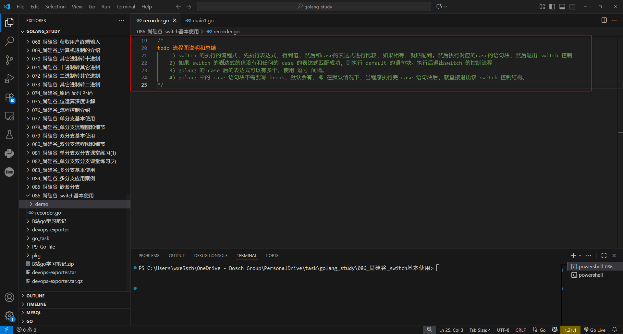Screen dimensions: 623x334
Task: Expand the devops-exporter folder
Action: (75, 230)
